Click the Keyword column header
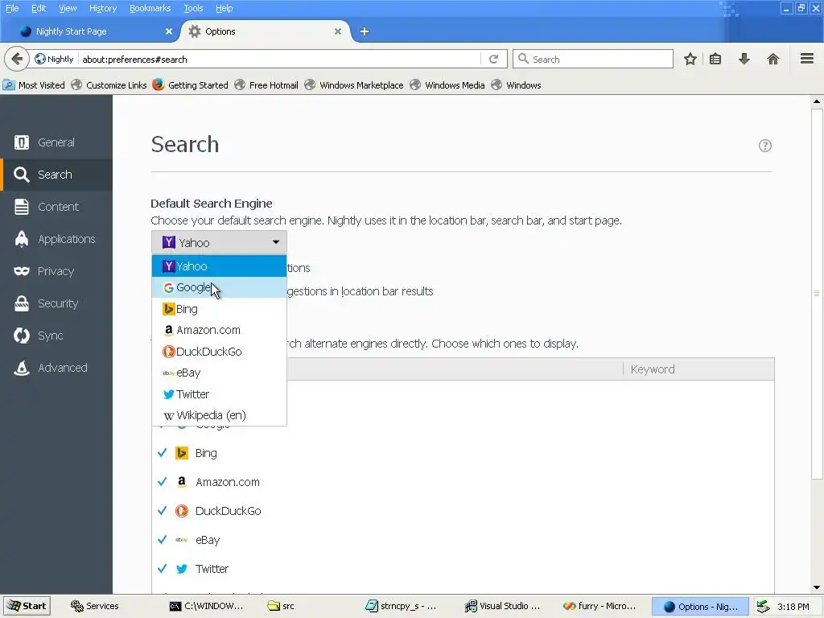 pyautogui.click(x=698, y=369)
